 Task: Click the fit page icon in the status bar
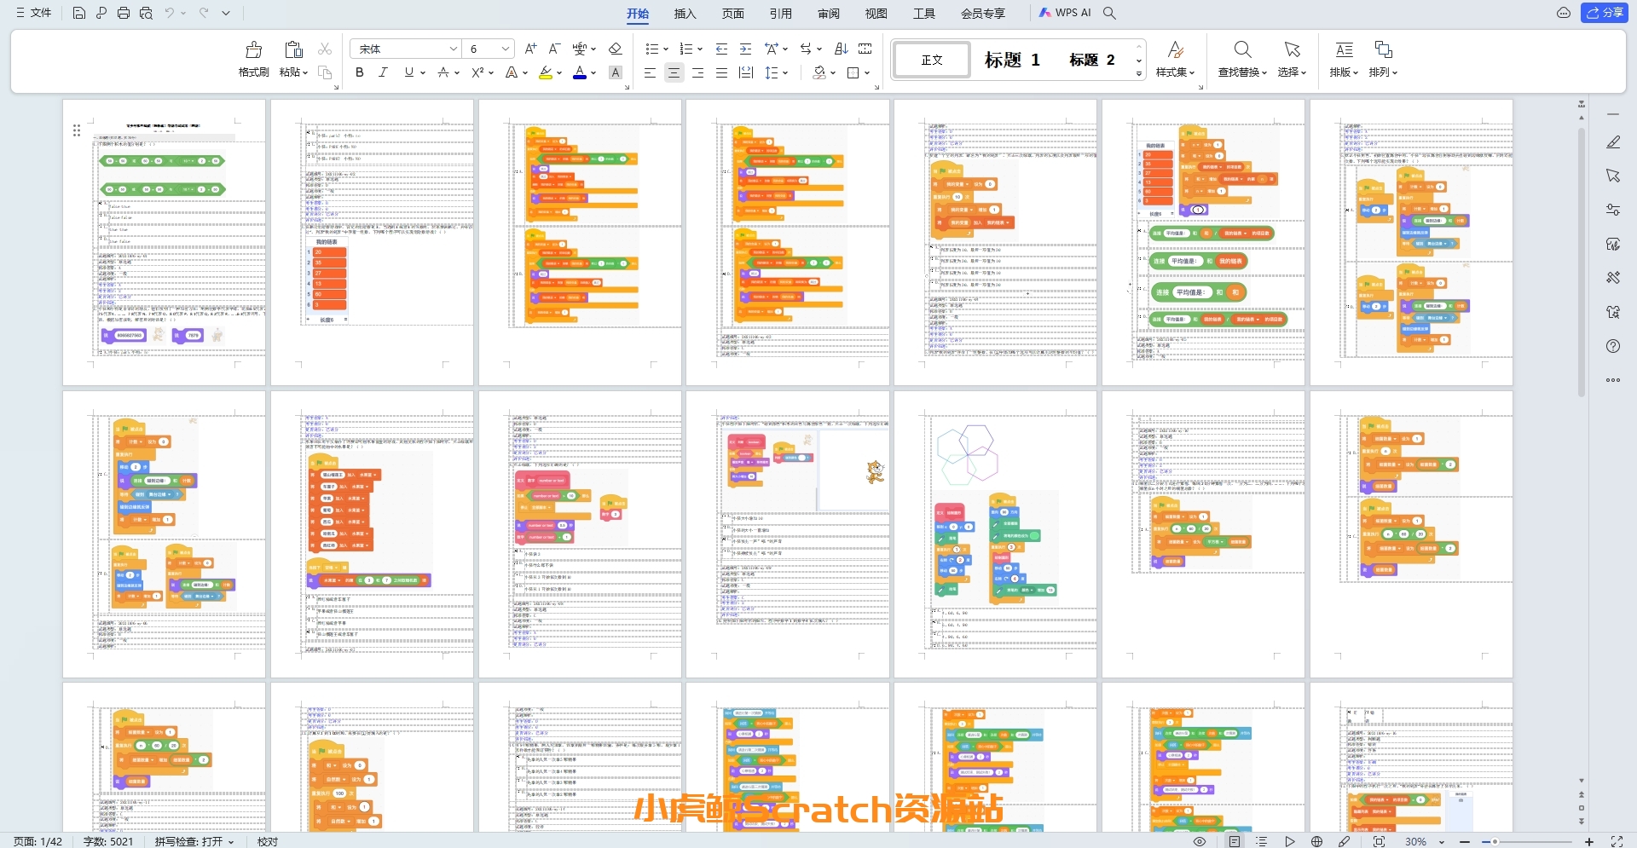(1379, 841)
